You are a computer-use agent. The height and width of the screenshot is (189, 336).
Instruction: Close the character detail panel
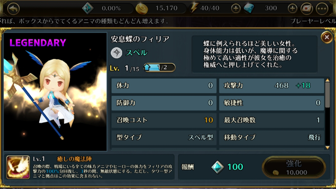(327, 37)
